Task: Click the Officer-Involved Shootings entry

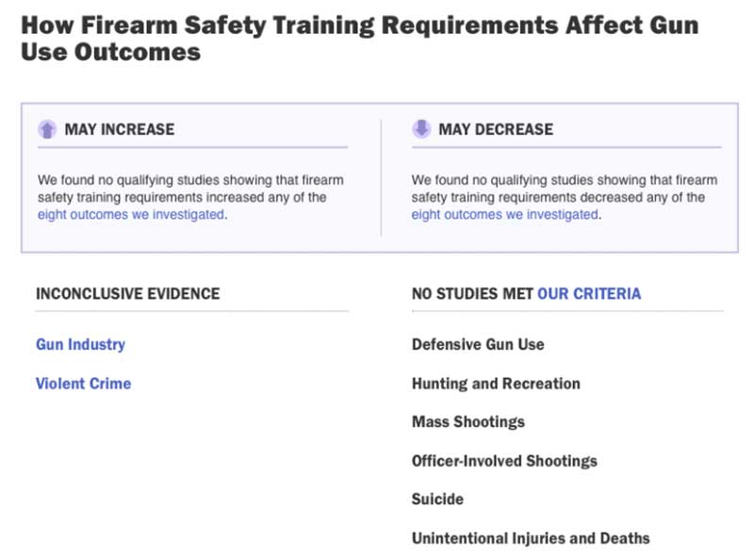Action: [x=504, y=461]
